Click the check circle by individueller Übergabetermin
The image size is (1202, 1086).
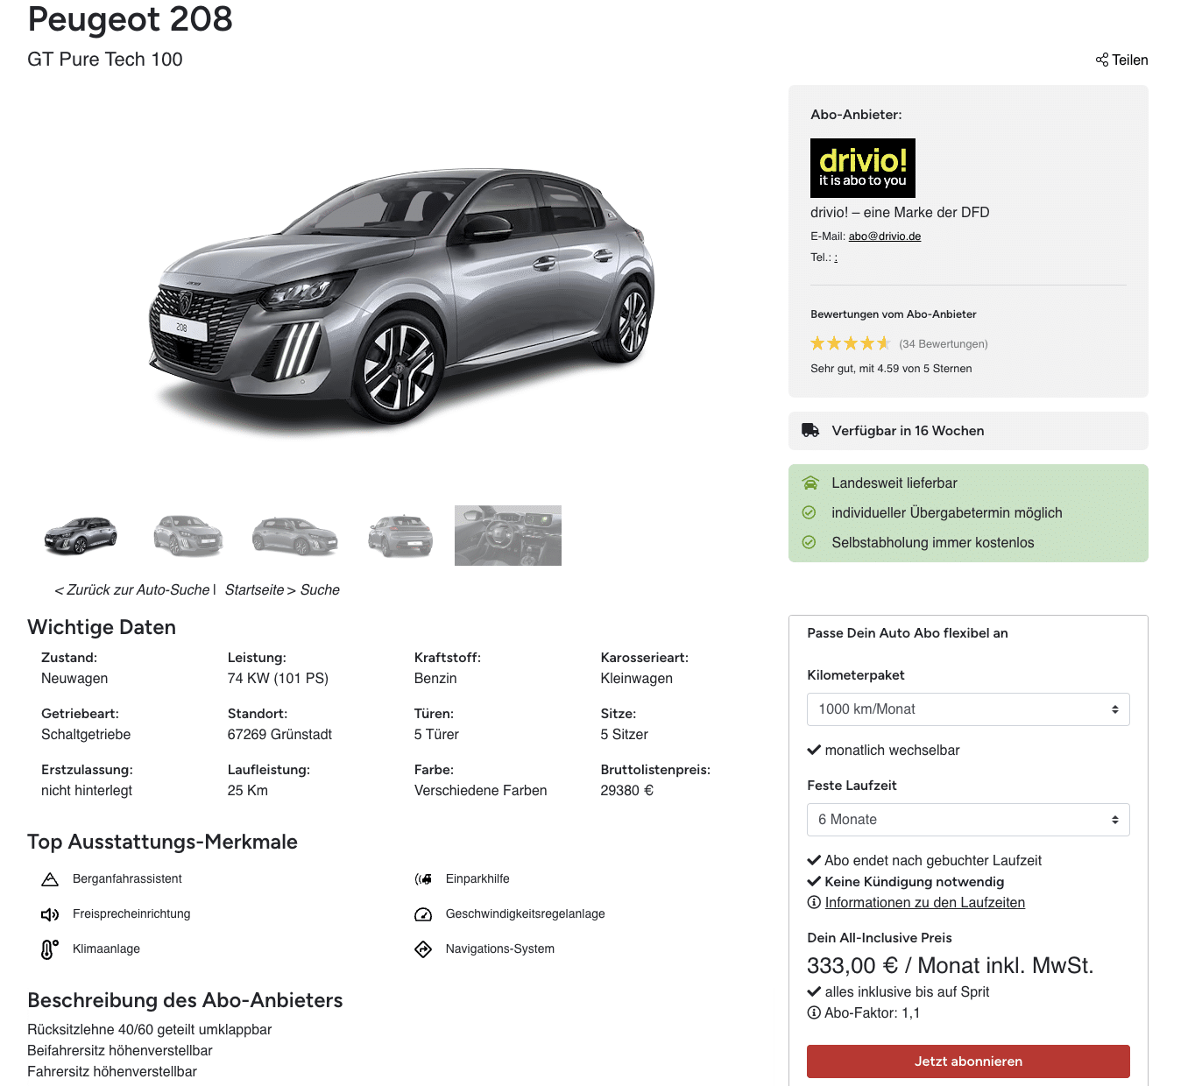pos(810,512)
